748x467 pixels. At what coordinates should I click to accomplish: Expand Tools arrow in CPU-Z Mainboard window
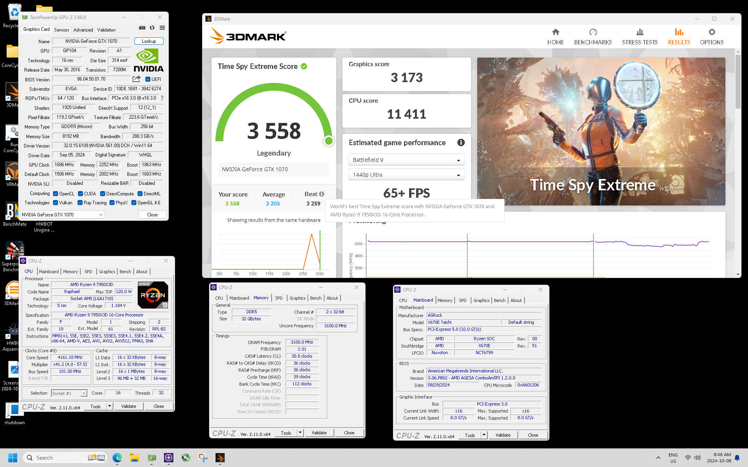(484, 435)
